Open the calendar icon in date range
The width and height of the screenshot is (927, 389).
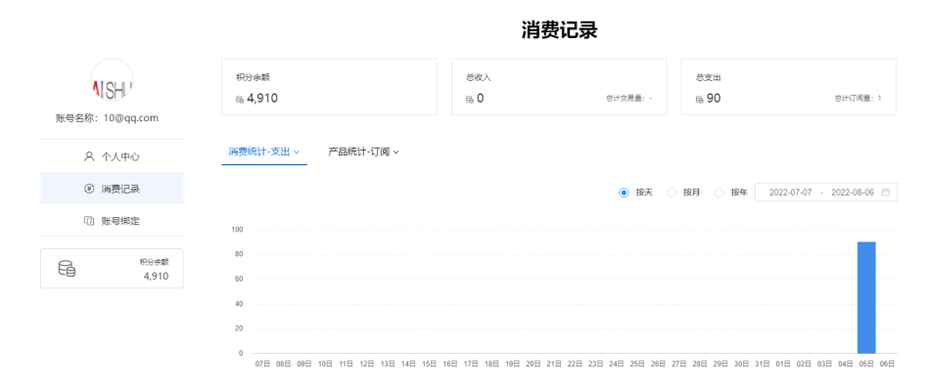(886, 193)
